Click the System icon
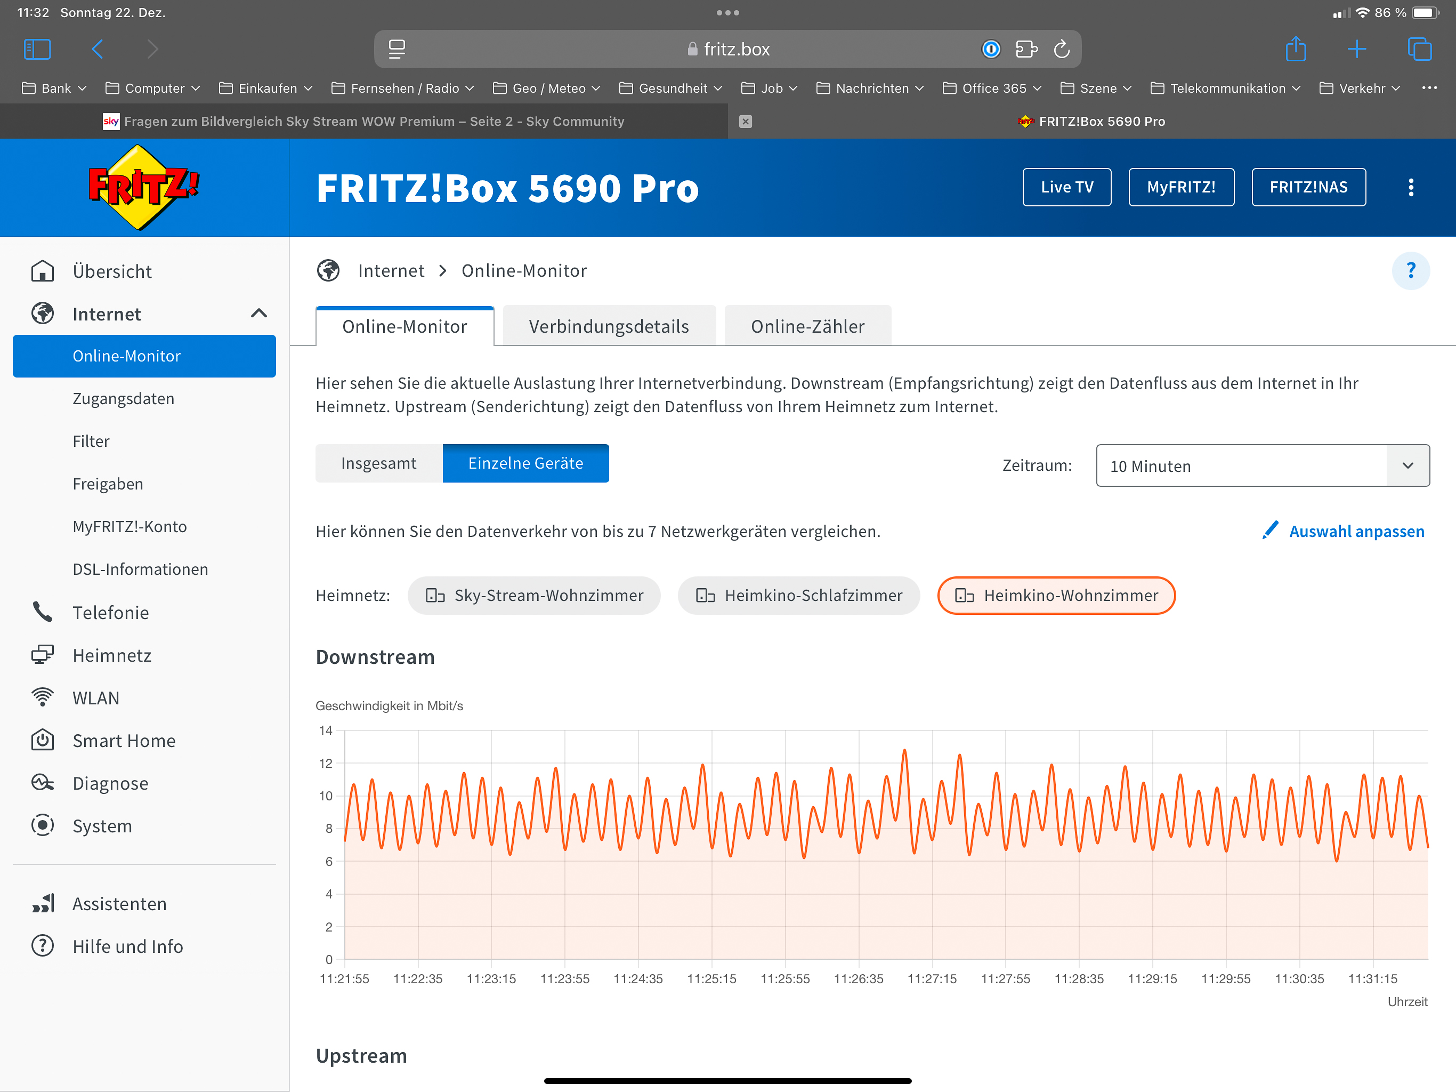The image size is (1456, 1092). click(x=43, y=826)
